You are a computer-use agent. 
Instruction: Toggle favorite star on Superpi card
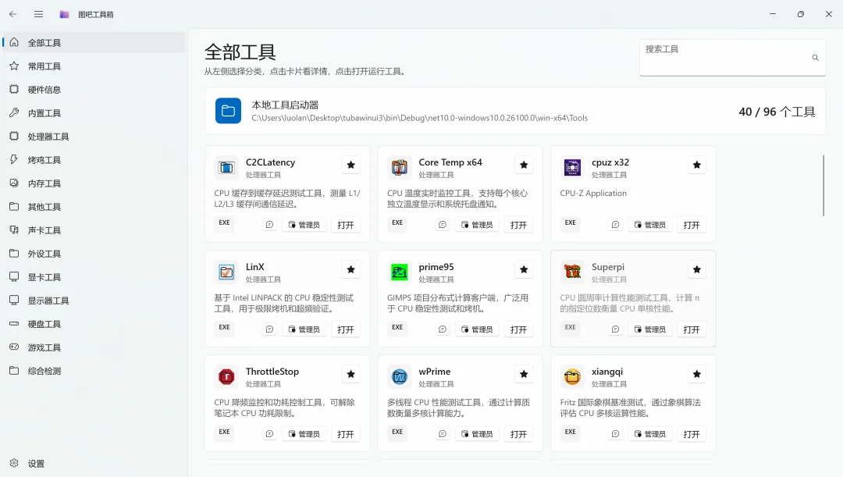coord(697,269)
